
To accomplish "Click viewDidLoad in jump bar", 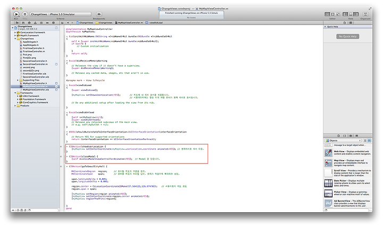I will click(154, 23).
